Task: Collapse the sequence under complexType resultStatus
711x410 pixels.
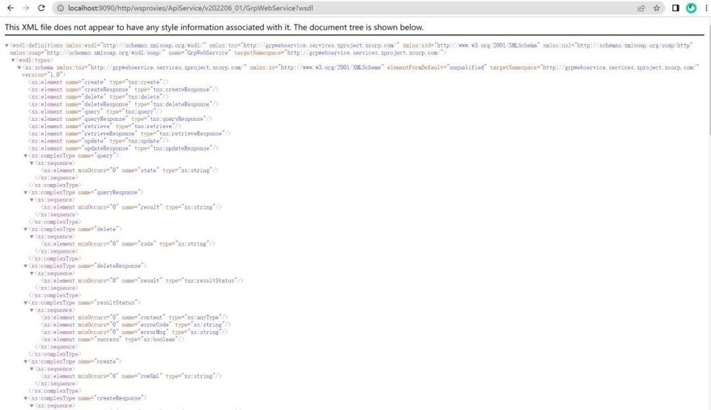Action: point(32,310)
